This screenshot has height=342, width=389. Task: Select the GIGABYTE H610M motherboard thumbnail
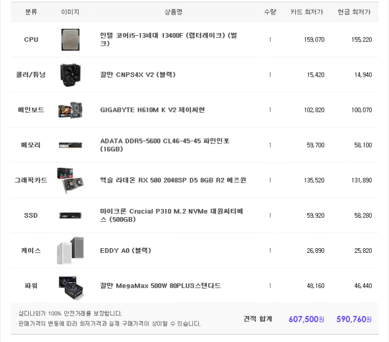[x=71, y=110]
